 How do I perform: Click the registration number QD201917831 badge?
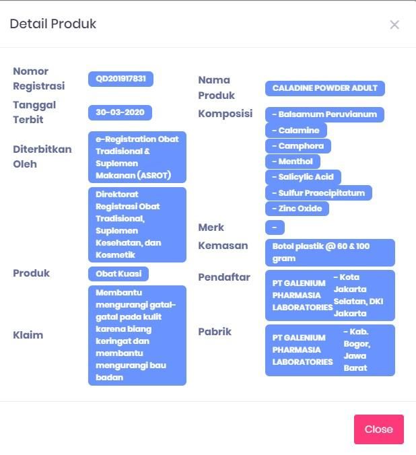point(120,79)
